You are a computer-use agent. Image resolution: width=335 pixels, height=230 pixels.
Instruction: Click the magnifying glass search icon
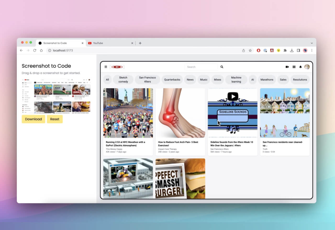(x=222, y=67)
